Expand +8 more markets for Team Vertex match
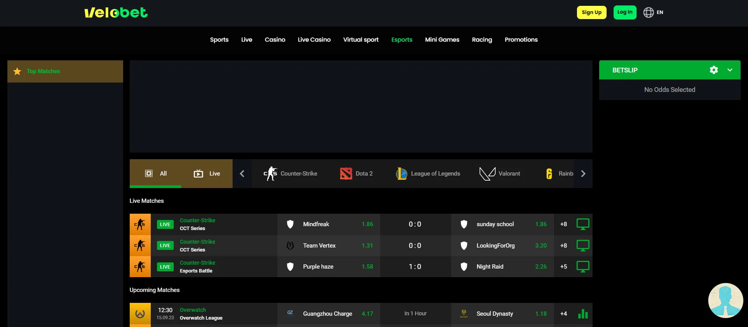The height and width of the screenshot is (327, 748). pos(564,246)
